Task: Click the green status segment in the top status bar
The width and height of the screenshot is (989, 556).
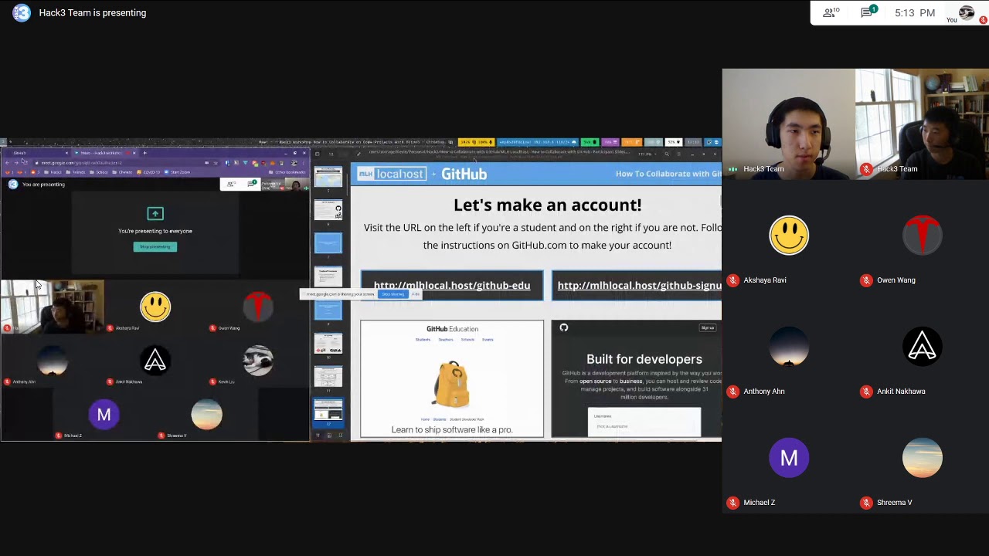Action: (589, 142)
